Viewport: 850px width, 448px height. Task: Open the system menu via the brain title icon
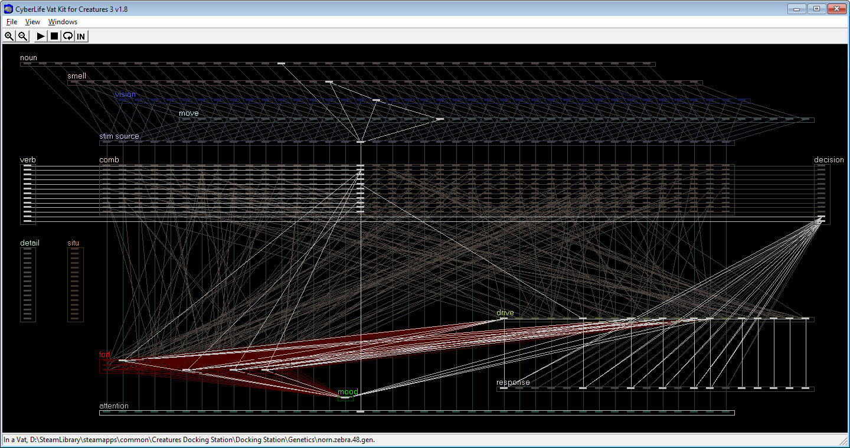(7, 9)
